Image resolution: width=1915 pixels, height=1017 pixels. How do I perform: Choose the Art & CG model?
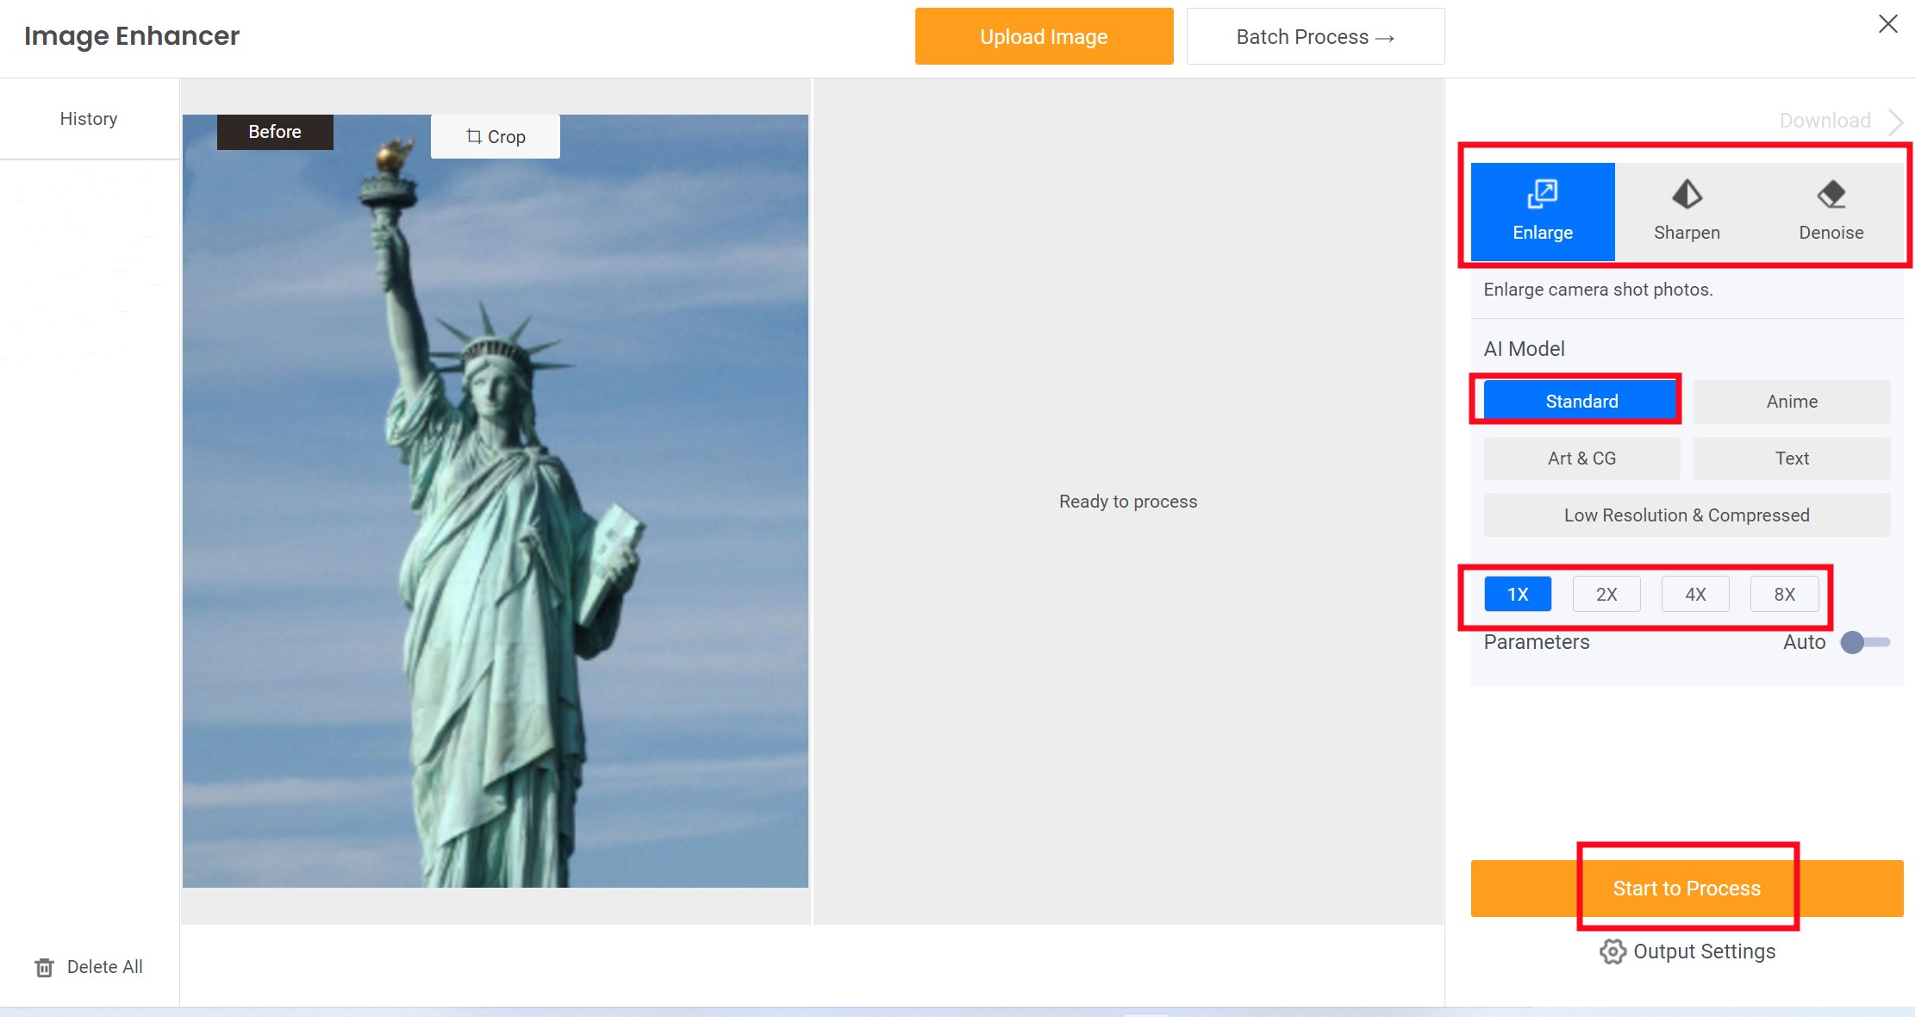(x=1581, y=459)
